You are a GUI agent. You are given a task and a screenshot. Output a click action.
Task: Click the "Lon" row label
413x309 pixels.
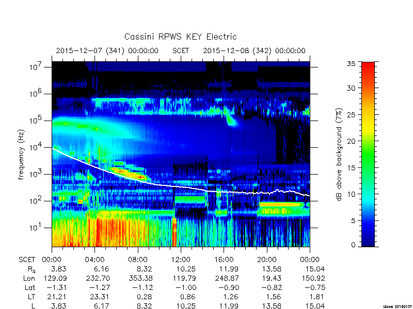pyautogui.click(x=29, y=278)
